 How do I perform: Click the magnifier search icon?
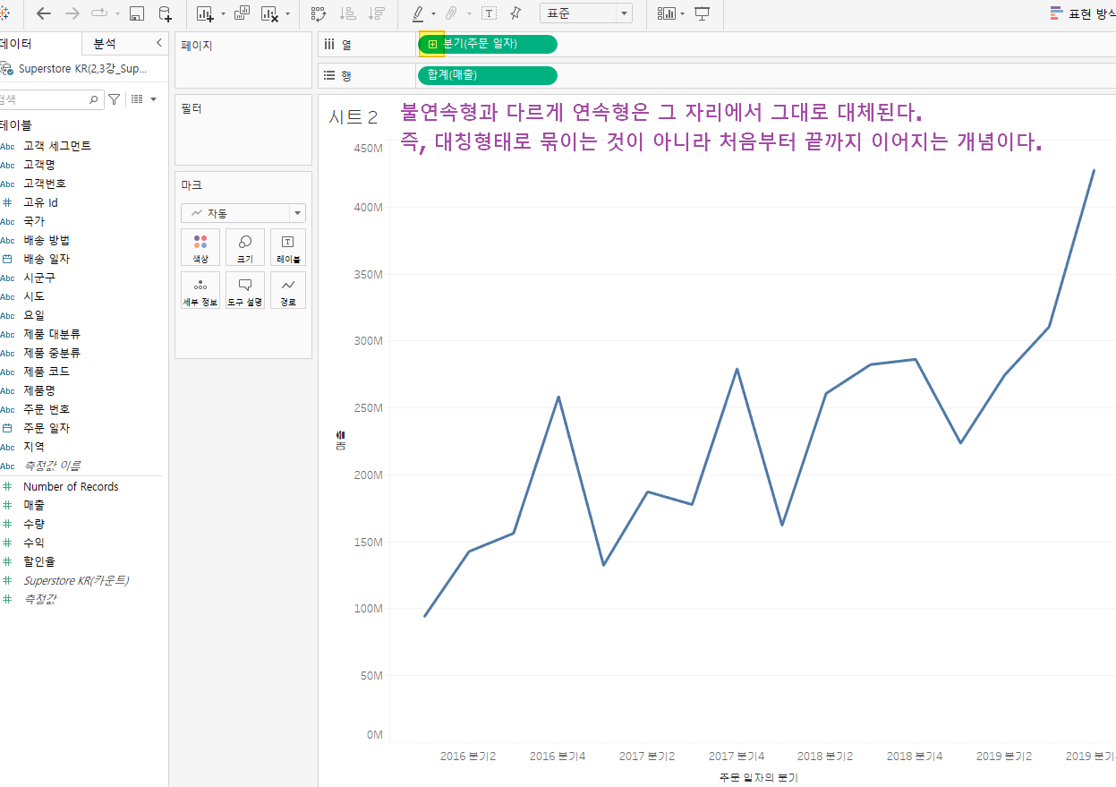pos(94,99)
